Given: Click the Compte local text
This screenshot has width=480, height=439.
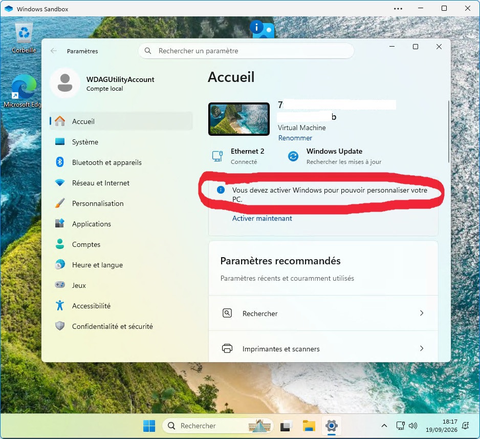Looking at the screenshot, I should (105, 89).
